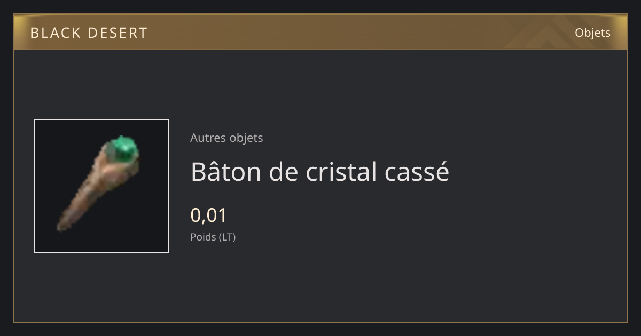
Task: Click the Poids (LT) label
Action: (213, 237)
